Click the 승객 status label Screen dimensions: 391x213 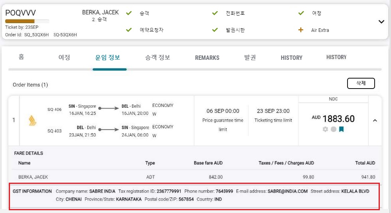[x=144, y=13]
